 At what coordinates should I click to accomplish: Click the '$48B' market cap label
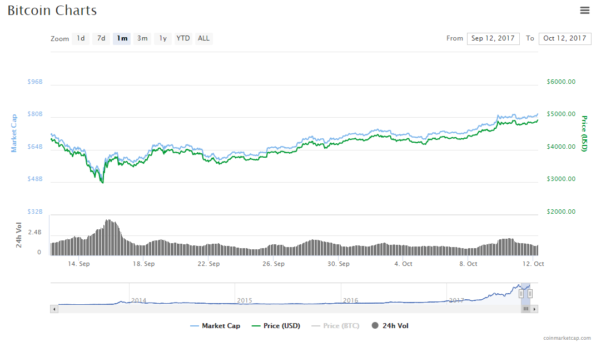coord(35,179)
